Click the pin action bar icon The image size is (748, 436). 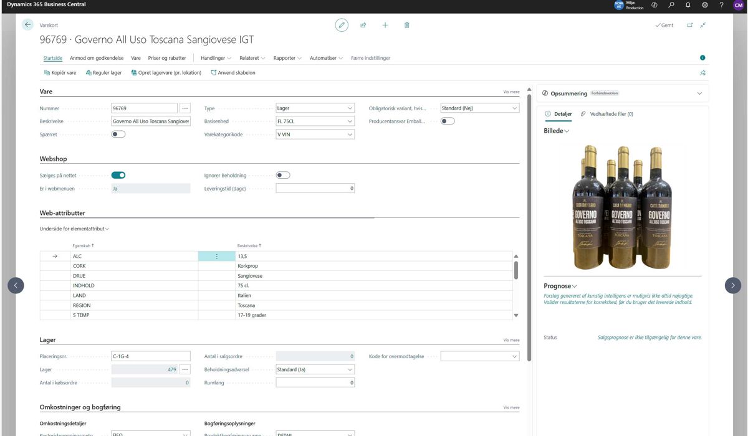coord(702,73)
